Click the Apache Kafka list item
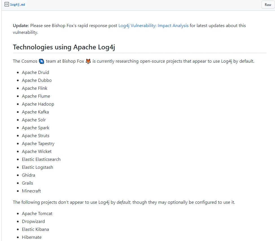 point(35,112)
